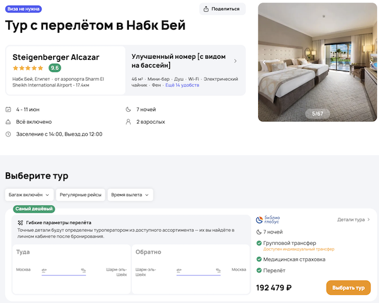Click the clock icon near Заселение с 14:00

click(8, 134)
